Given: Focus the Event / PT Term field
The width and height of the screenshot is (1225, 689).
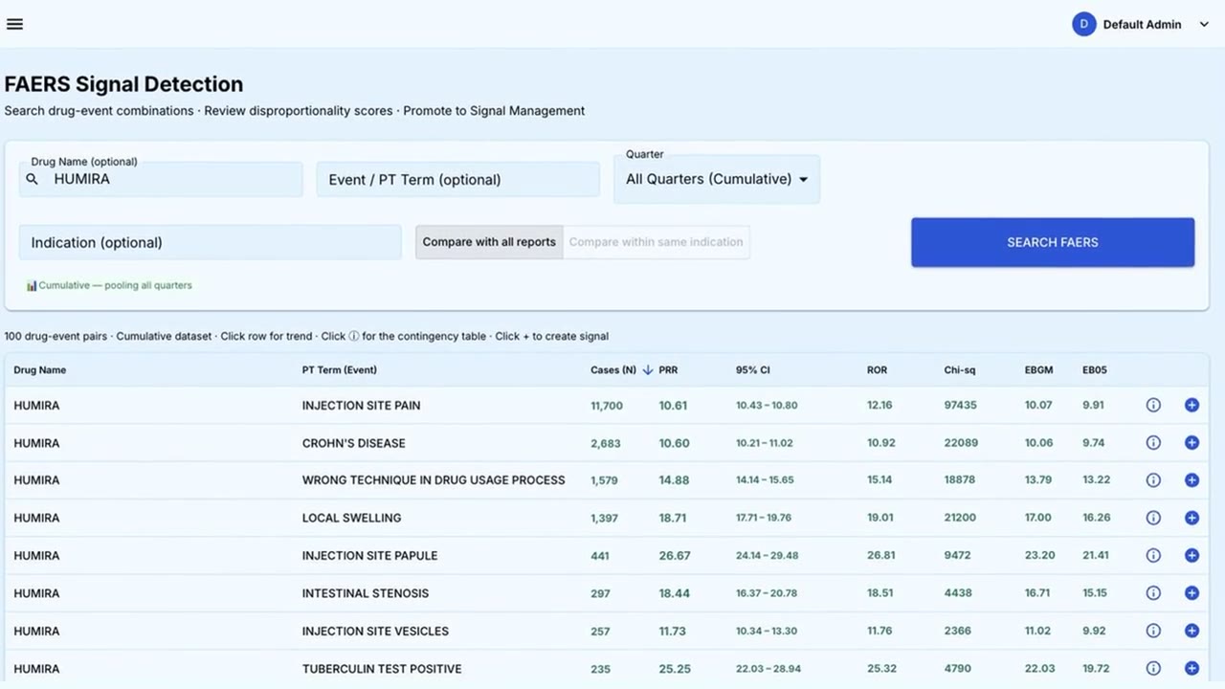Looking at the screenshot, I should click(x=457, y=179).
